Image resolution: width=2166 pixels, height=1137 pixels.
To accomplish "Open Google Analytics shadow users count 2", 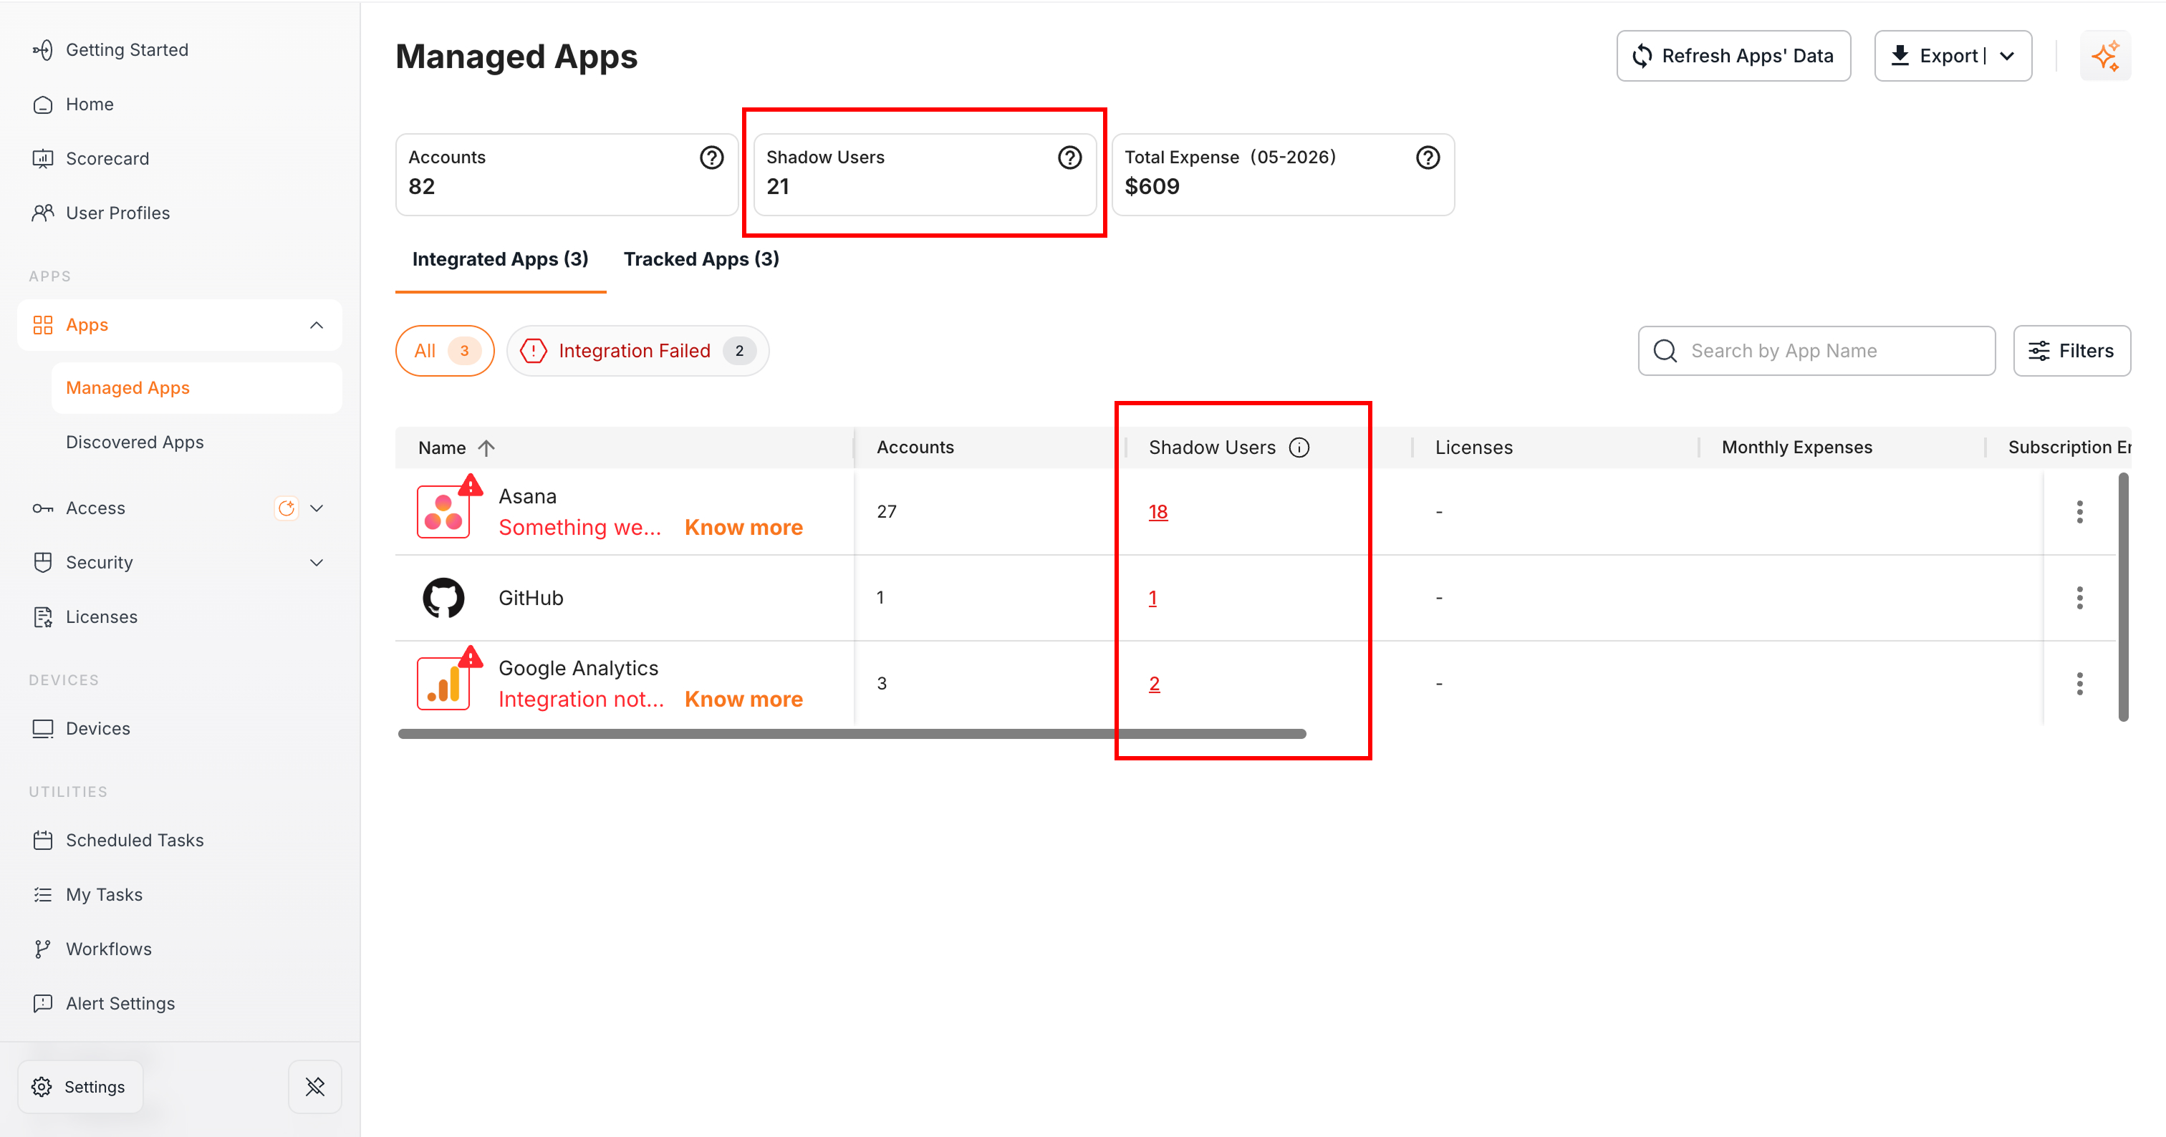I will pos(1154,684).
